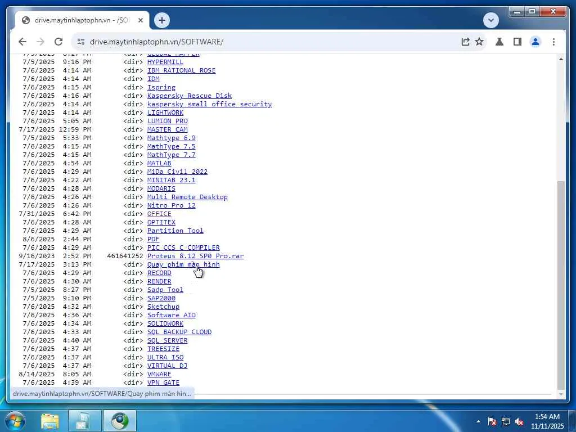The width and height of the screenshot is (576, 432).
Task: Open the ULTRA ISO folder
Action: point(165,358)
